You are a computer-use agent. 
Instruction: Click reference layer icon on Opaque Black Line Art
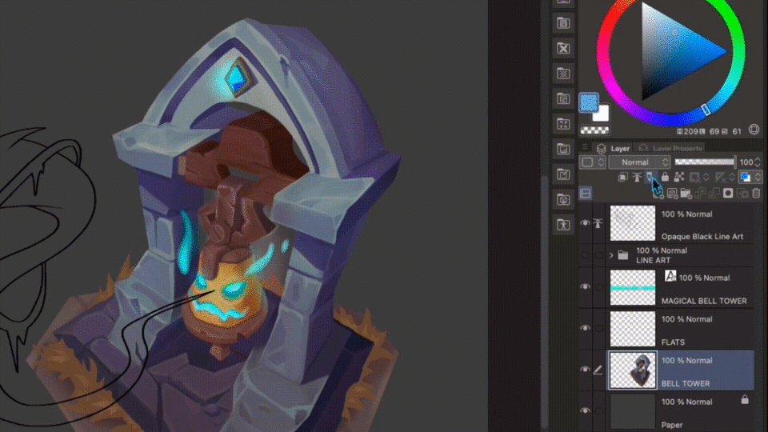pos(598,223)
